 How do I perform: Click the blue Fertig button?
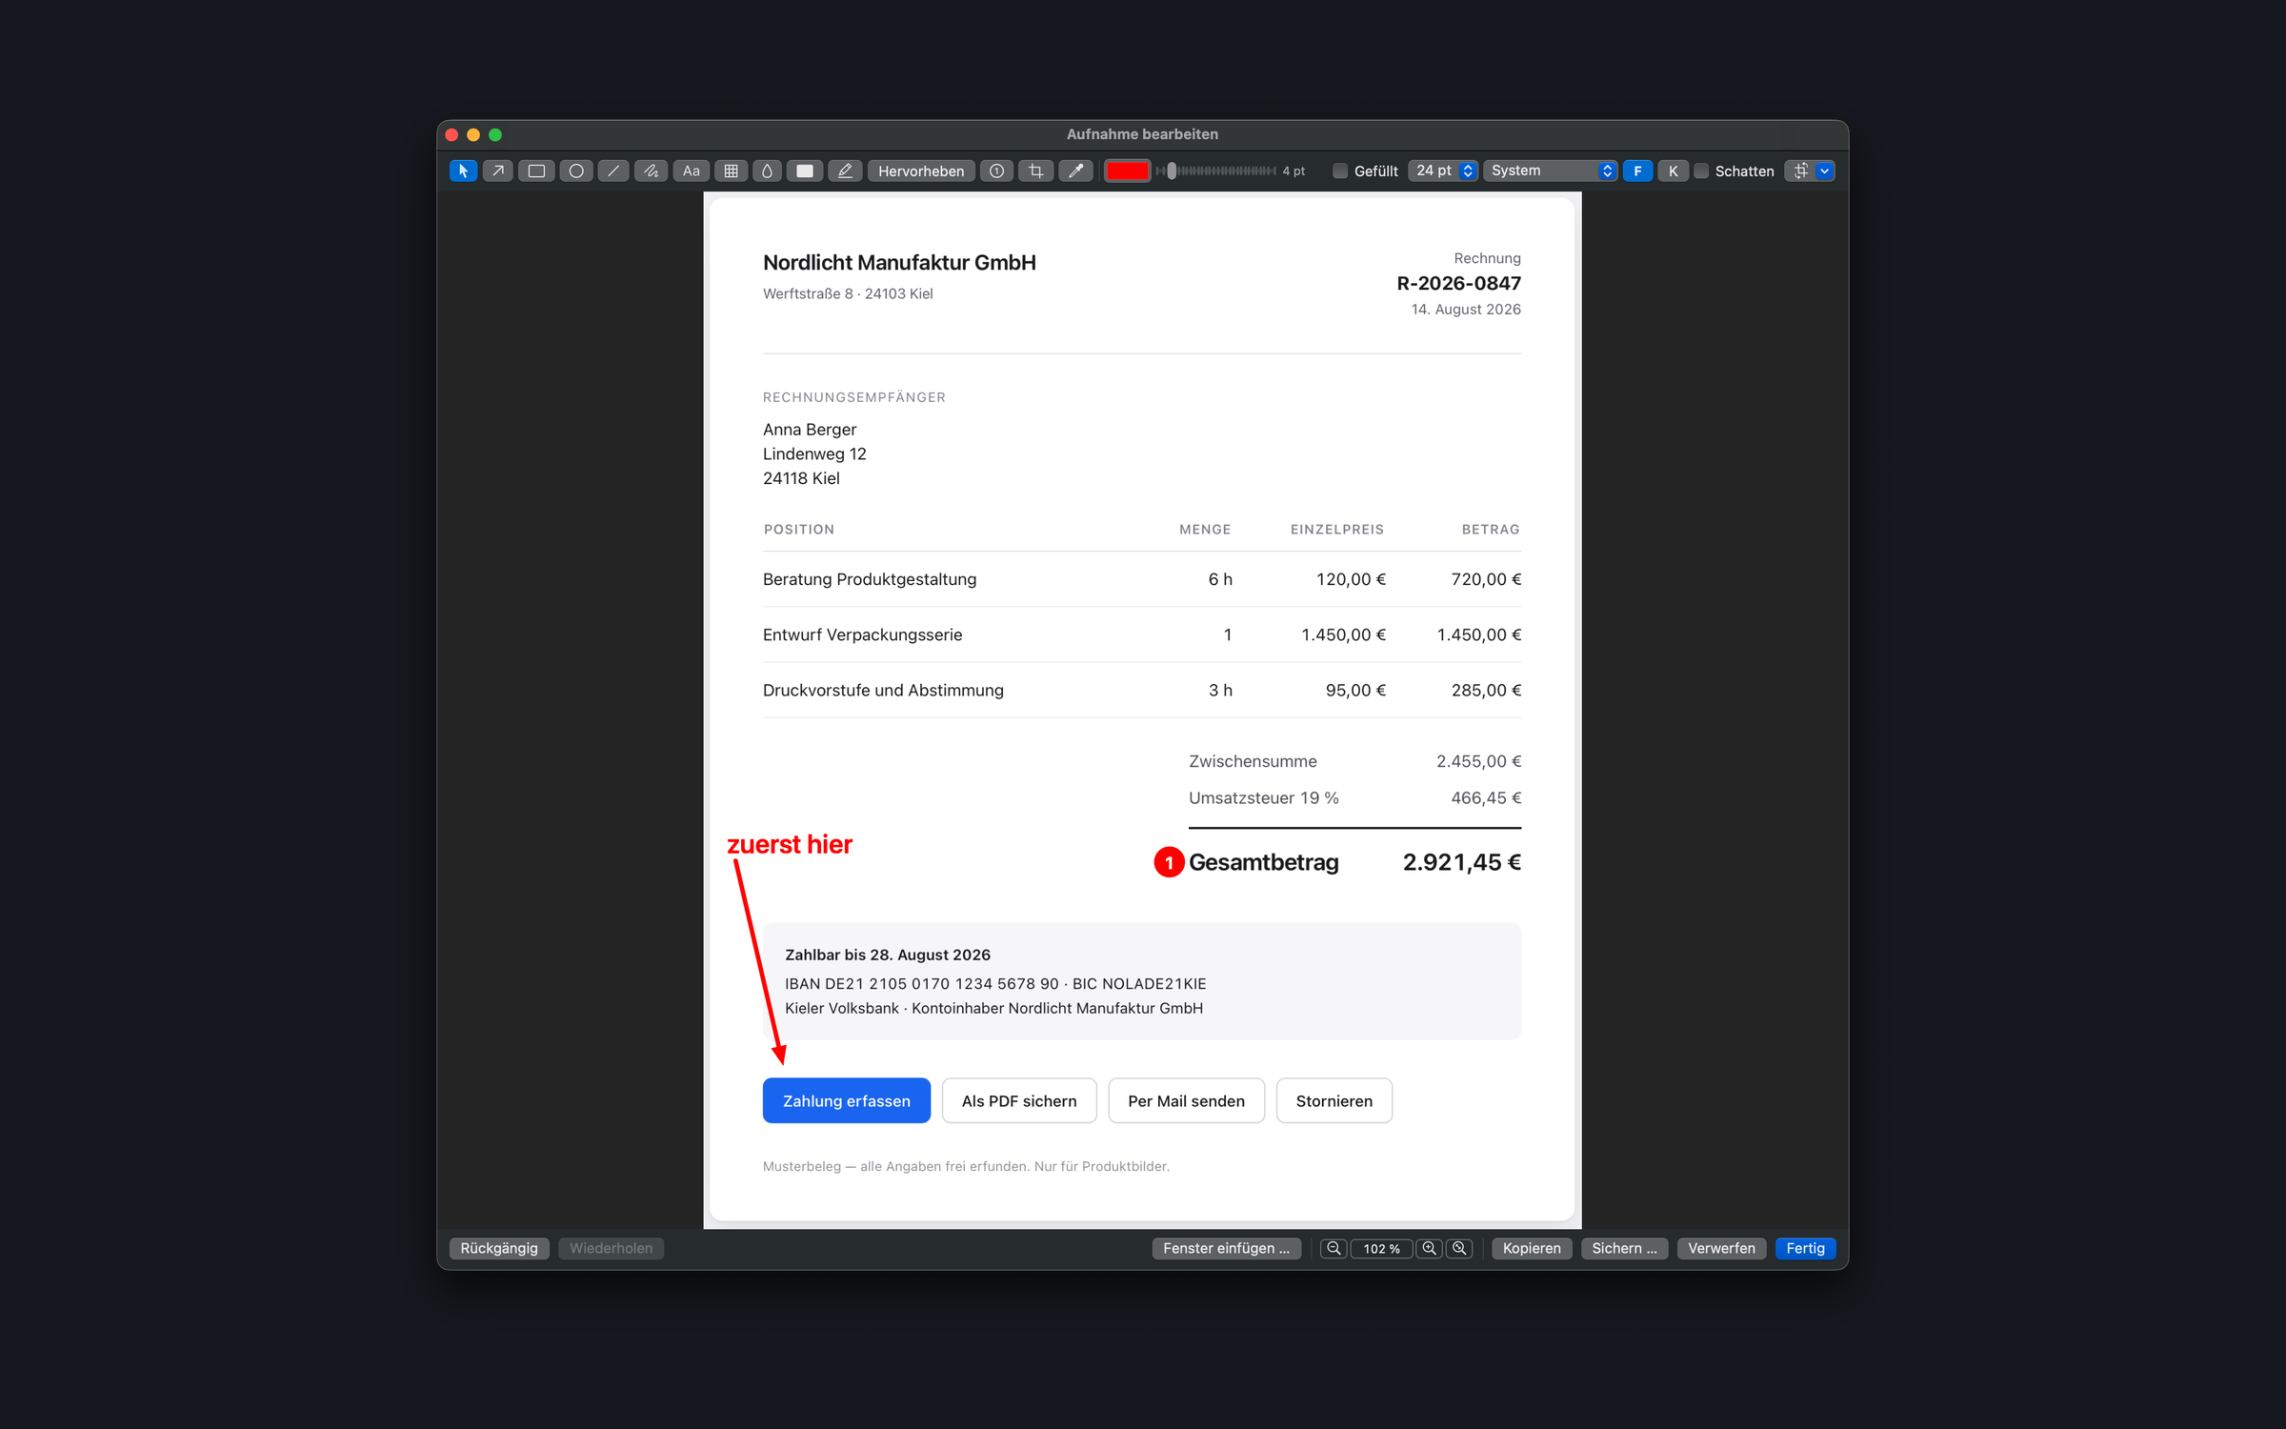(x=1805, y=1248)
